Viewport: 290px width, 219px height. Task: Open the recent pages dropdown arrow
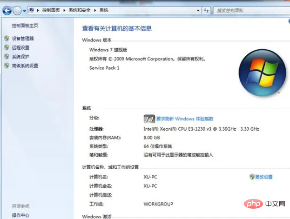pyautogui.click(x=24, y=11)
